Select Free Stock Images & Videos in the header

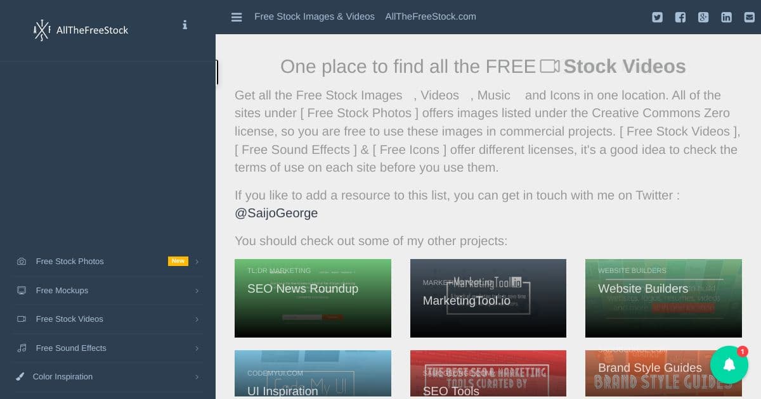tap(315, 16)
